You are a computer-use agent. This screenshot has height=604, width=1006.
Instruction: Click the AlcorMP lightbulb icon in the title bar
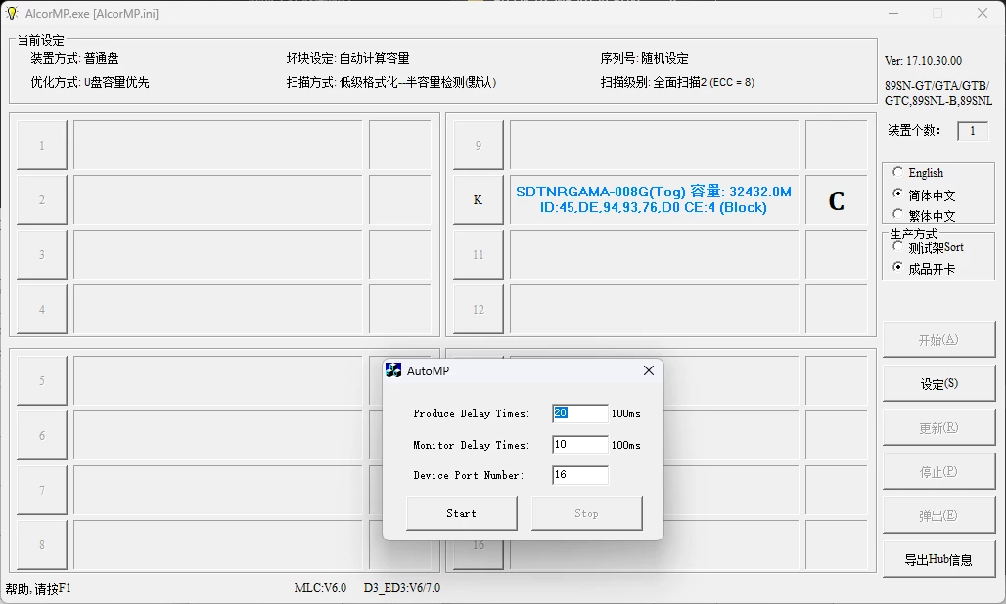tap(13, 14)
